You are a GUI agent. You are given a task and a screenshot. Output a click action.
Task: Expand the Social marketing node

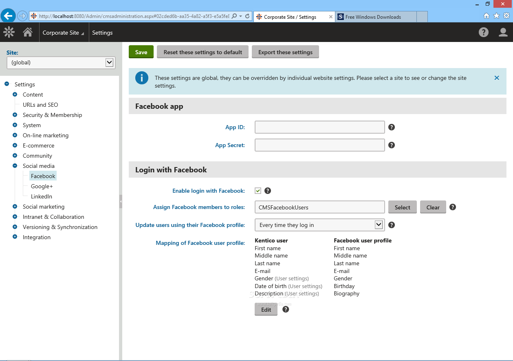tap(15, 207)
